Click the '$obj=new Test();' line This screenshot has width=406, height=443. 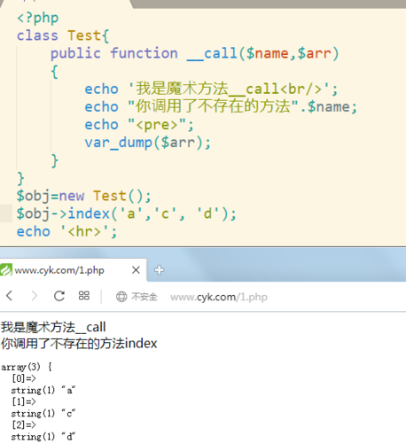[84, 196]
